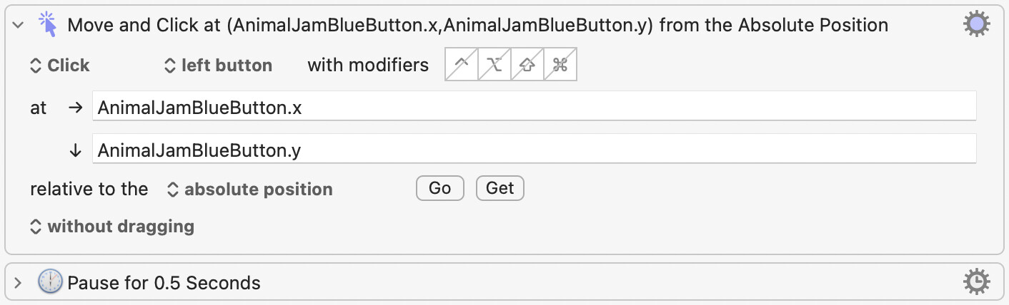
Task: Open the absolute position dropdown
Action: tap(250, 190)
